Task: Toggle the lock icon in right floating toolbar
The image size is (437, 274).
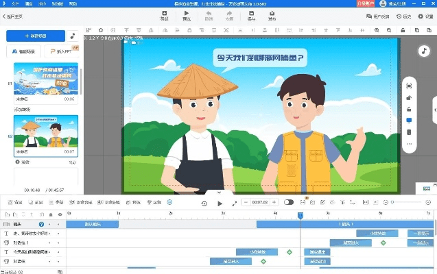Action: (x=409, y=108)
